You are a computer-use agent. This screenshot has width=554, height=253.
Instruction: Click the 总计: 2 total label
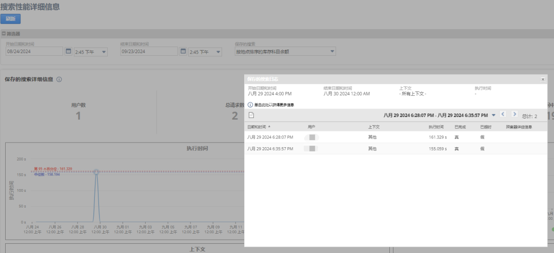529,116
